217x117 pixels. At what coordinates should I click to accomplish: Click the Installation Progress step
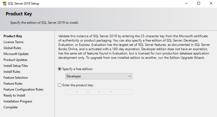(18, 101)
